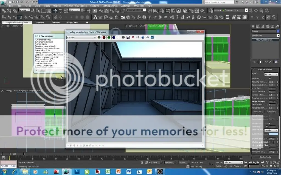Toggle Auto Key animation mode
Image resolution: width=281 pixels, height=175 pixels.
[219, 162]
